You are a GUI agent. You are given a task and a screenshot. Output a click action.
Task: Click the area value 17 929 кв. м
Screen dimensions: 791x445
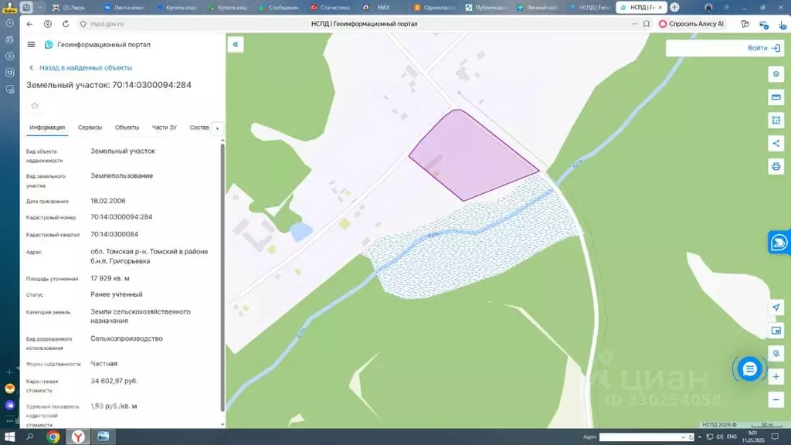110,278
